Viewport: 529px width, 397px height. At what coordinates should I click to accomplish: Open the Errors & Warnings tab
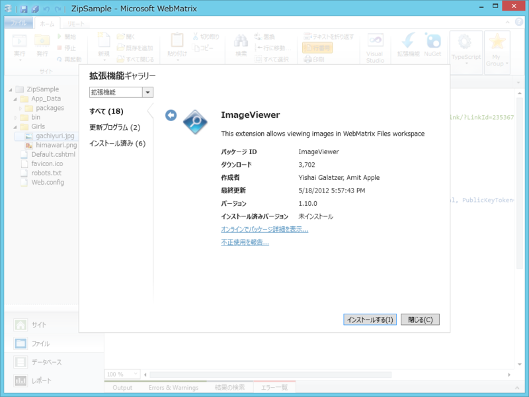(173, 388)
